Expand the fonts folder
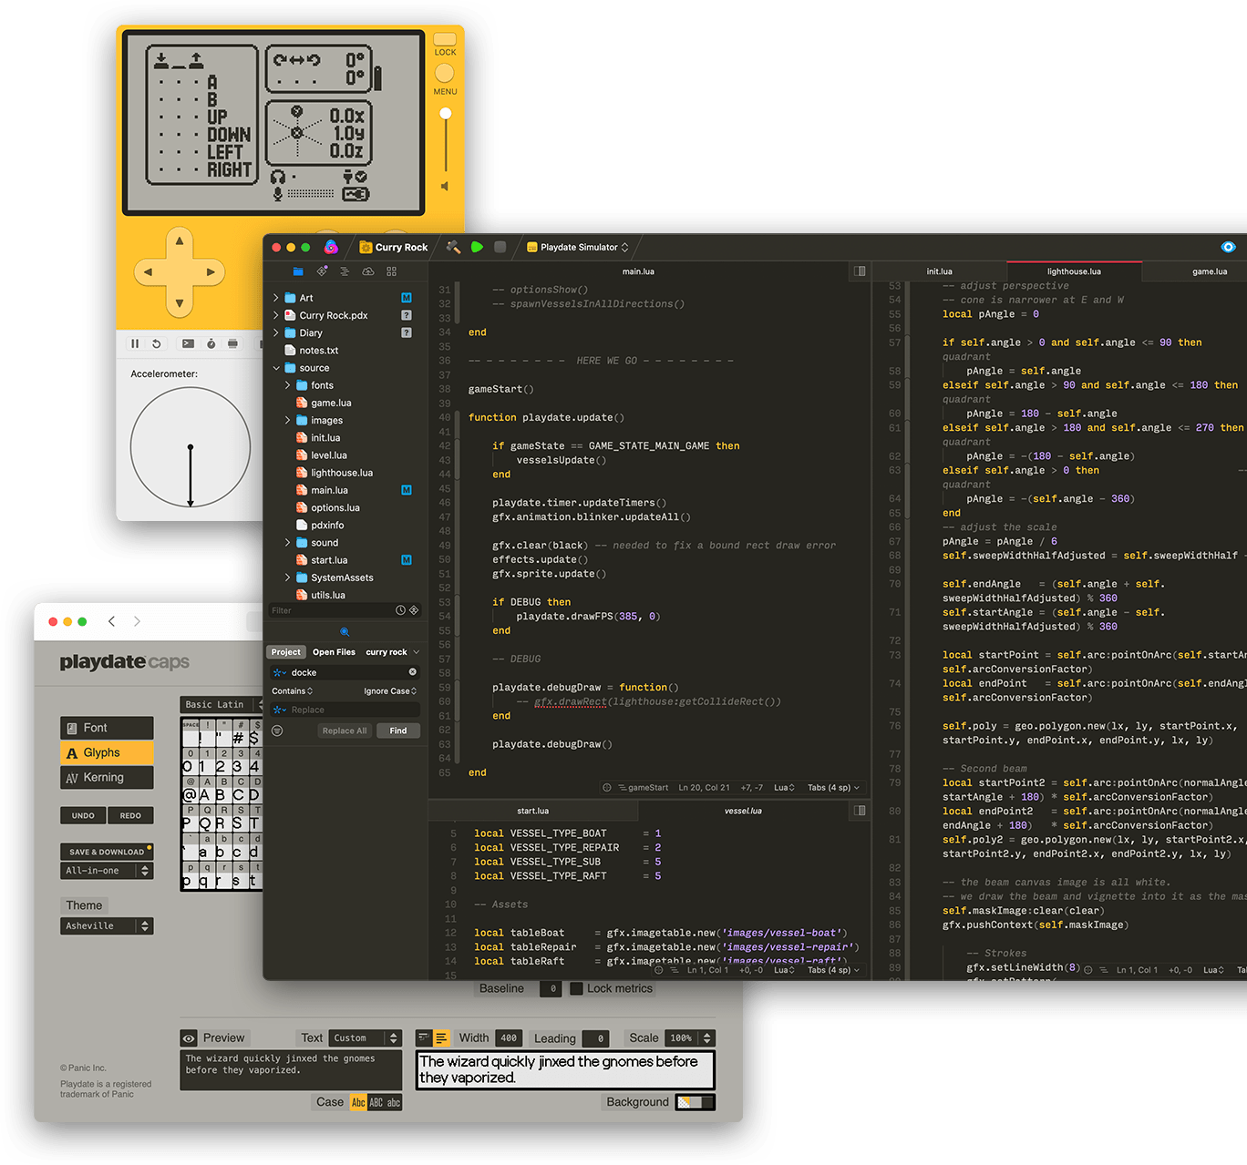The image size is (1247, 1165). [x=288, y=385]
